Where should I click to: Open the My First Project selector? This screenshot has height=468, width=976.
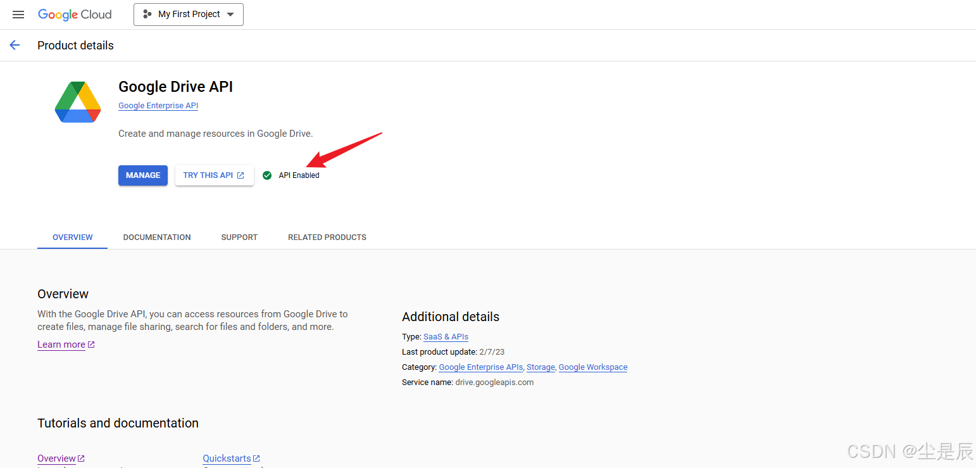click(x=189, y=15)
